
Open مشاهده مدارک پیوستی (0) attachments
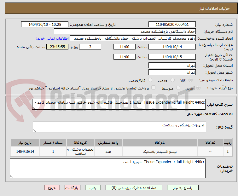coord(134,188)
